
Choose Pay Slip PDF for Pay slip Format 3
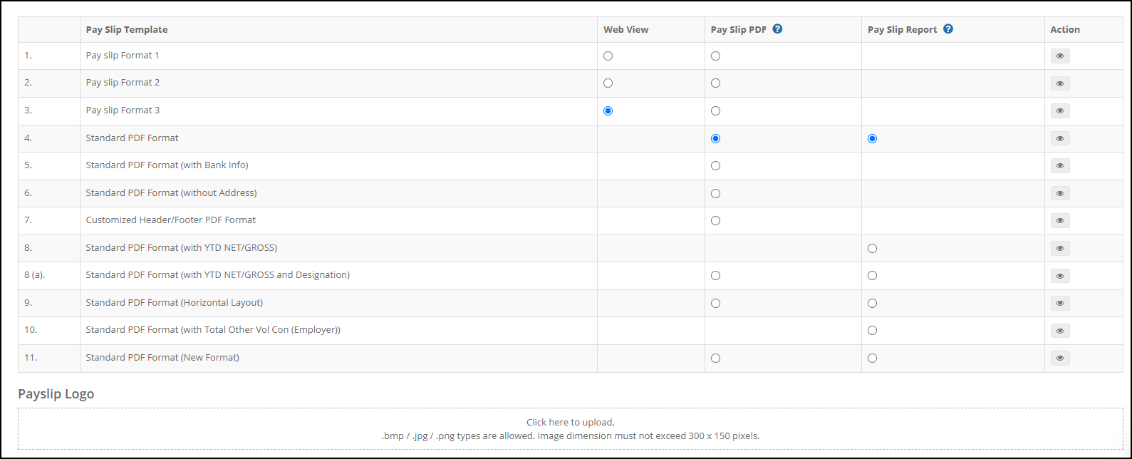(x=715, y=110)
